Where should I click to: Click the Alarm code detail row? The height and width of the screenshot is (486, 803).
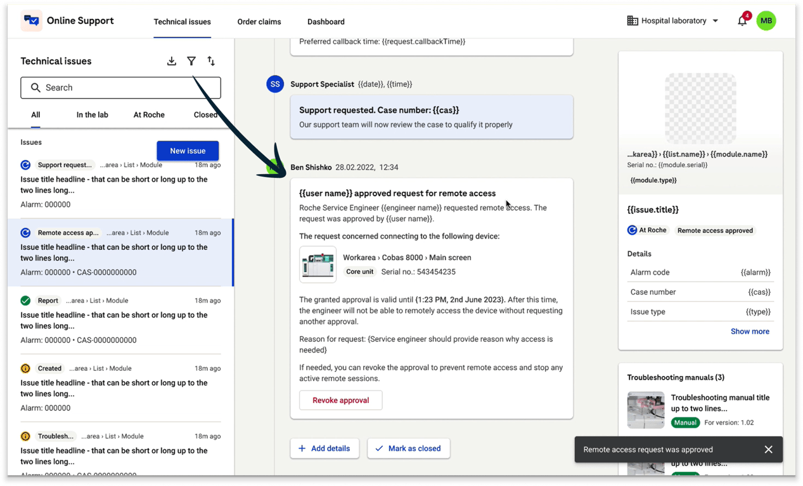click(700, 272)
